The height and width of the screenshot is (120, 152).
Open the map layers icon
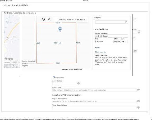(x=44, y=19)
